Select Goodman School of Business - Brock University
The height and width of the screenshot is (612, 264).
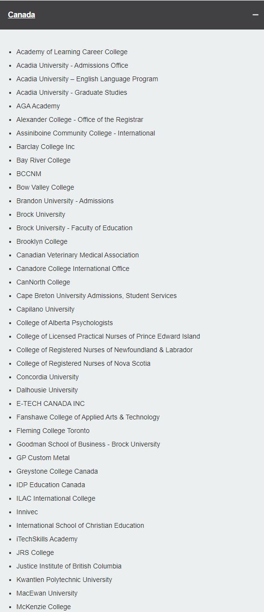88,444
